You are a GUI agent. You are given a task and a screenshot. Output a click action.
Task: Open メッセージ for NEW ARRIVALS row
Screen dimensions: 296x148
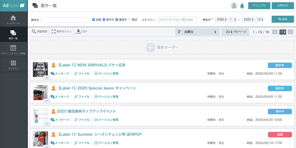coord(60,74)
